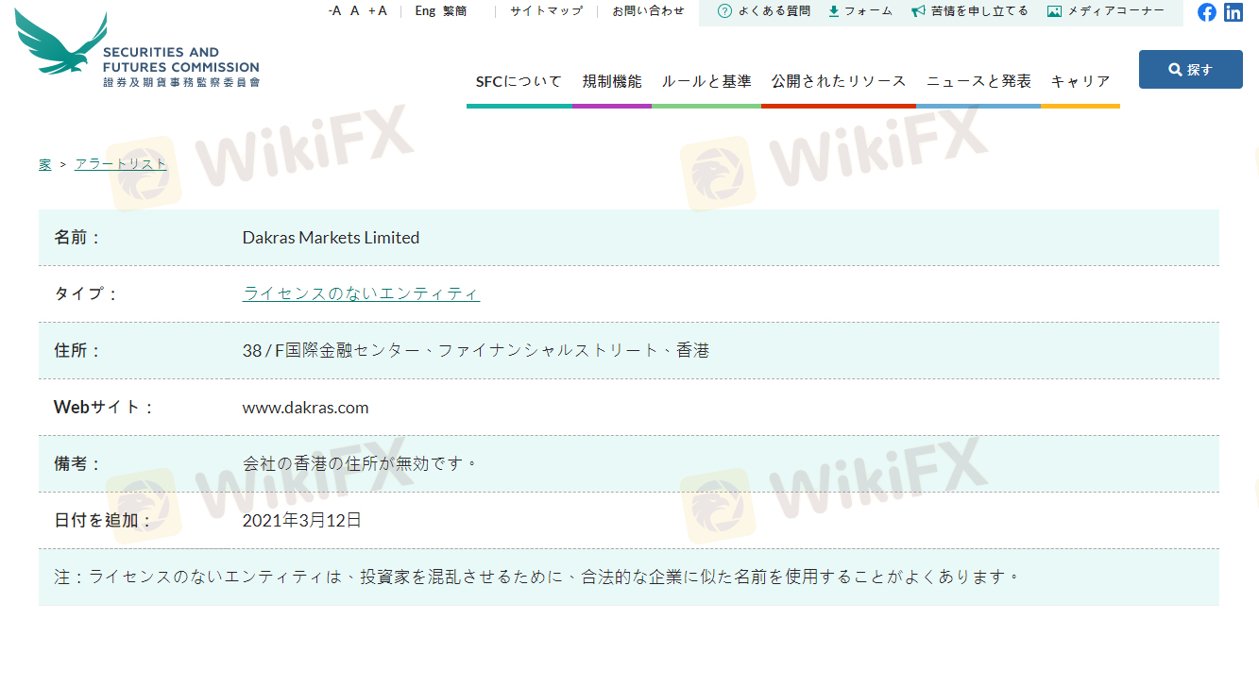
Task: Expand the SFCについて menu
Action: [519, 82]
